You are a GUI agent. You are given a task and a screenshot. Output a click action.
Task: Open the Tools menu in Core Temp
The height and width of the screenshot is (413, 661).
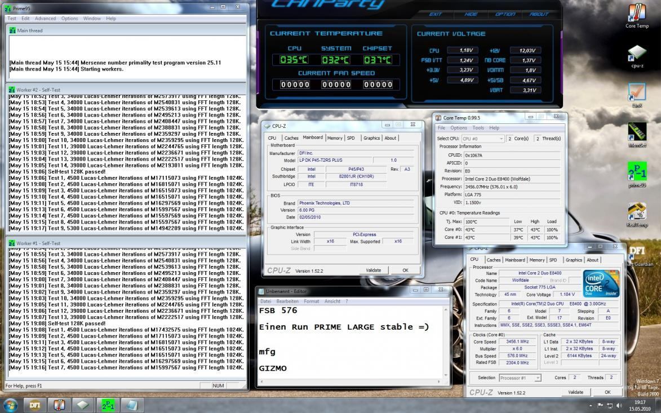point(478,128)
